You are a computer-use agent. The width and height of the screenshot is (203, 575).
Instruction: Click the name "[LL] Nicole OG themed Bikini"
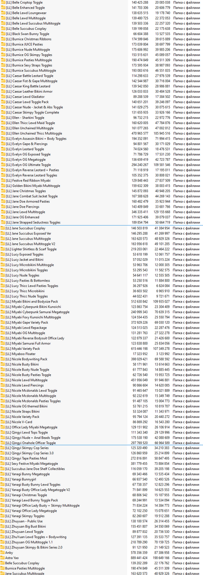[27, 406]
